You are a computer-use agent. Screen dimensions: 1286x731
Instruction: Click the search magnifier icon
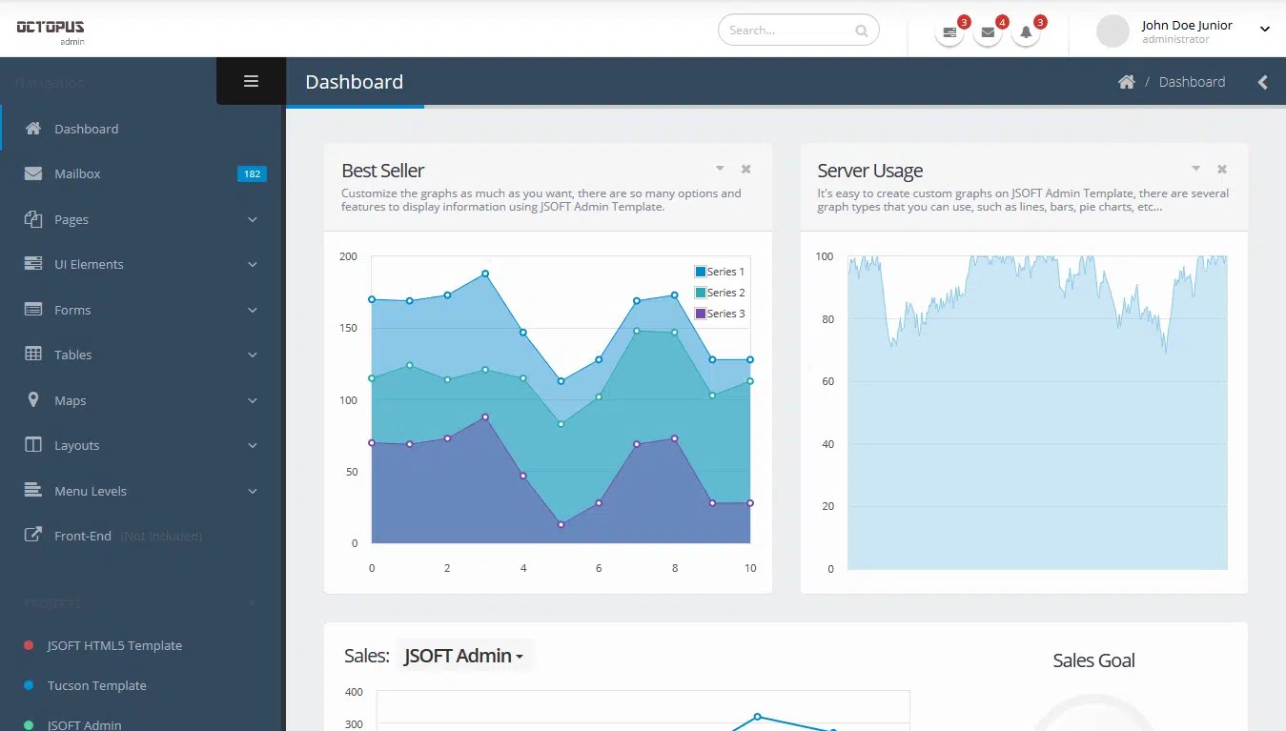[x=860, y=30]
